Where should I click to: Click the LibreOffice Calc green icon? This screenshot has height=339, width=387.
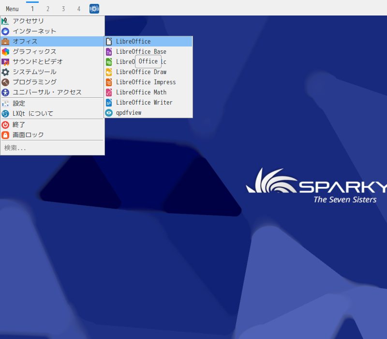tap(109, 62)
